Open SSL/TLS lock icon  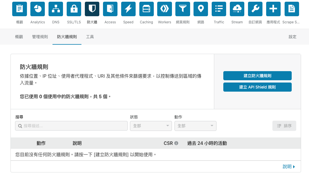pyautogui.click(x=74, y=9)
